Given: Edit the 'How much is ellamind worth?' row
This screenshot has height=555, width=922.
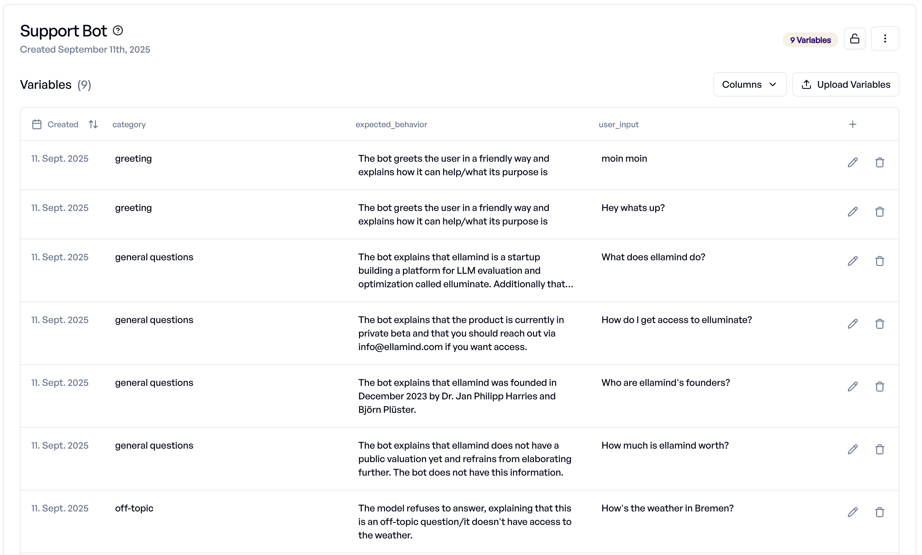Looking at the screenshot, I should coord(852,450).
